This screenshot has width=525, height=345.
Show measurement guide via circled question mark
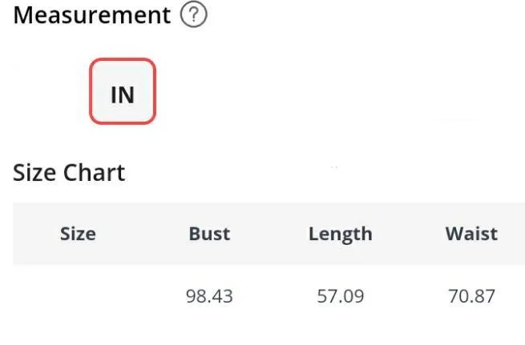click(193, 14)
